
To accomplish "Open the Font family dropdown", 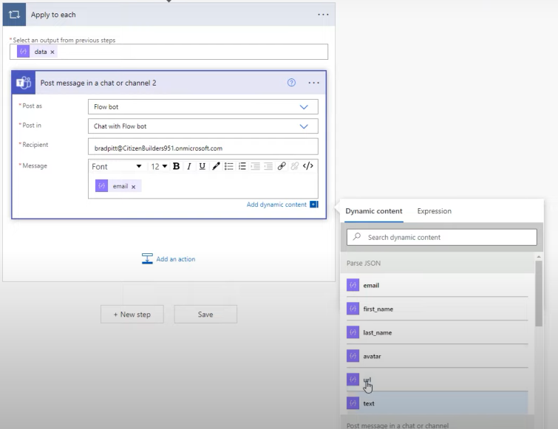I will (117, 166).
